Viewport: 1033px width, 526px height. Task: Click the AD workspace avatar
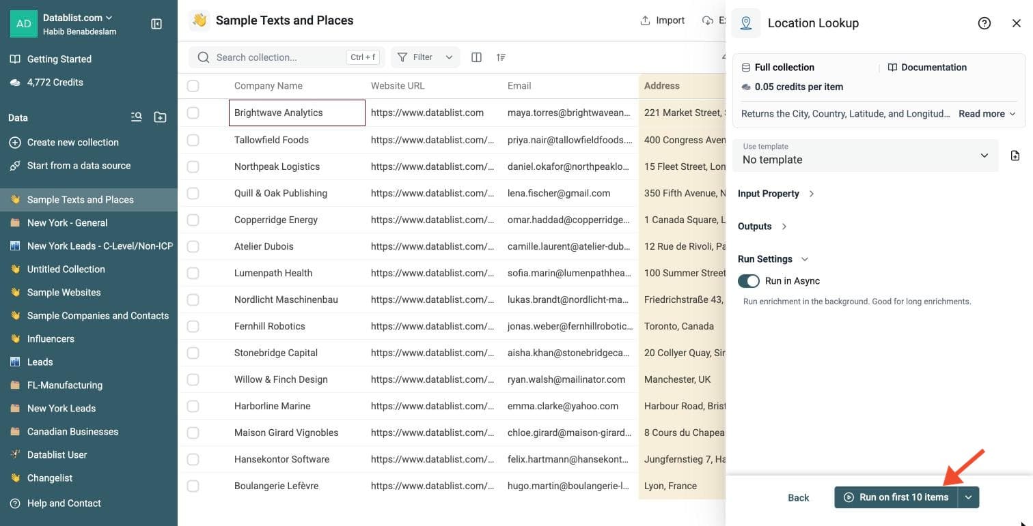(x=24, y=24)
